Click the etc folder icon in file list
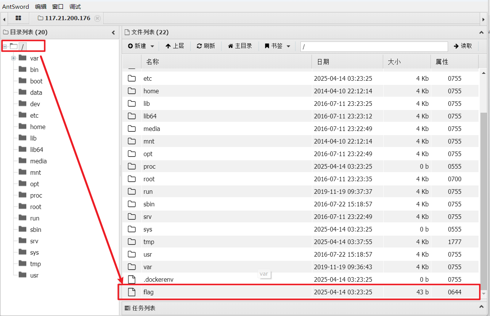Viewport: 490px width, 316px height. tap(132, 78)
